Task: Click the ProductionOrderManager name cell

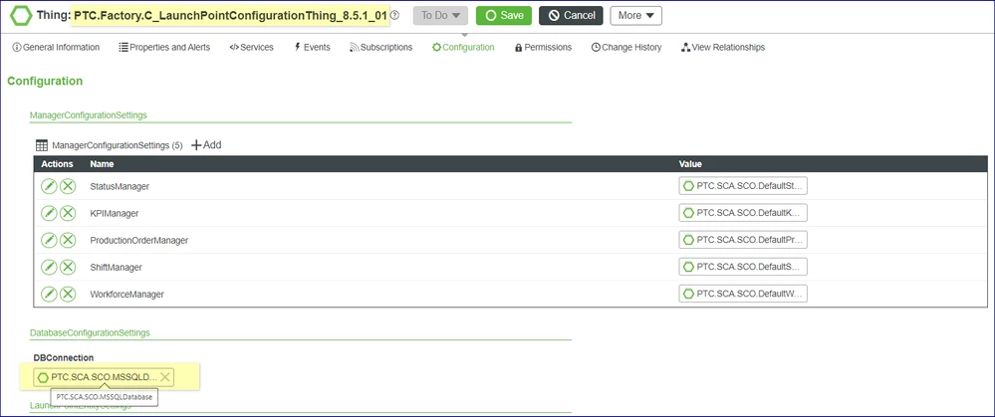Action: [139, 240]
